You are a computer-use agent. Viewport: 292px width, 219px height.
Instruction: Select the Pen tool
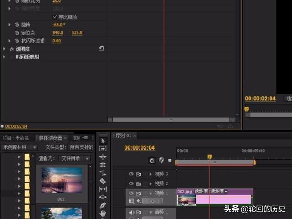pyautogui.click(x=103, y=205)
